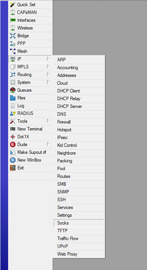Select the highlighted Socks entry
This screenshot has width=147, height=270.
[79, 223]
